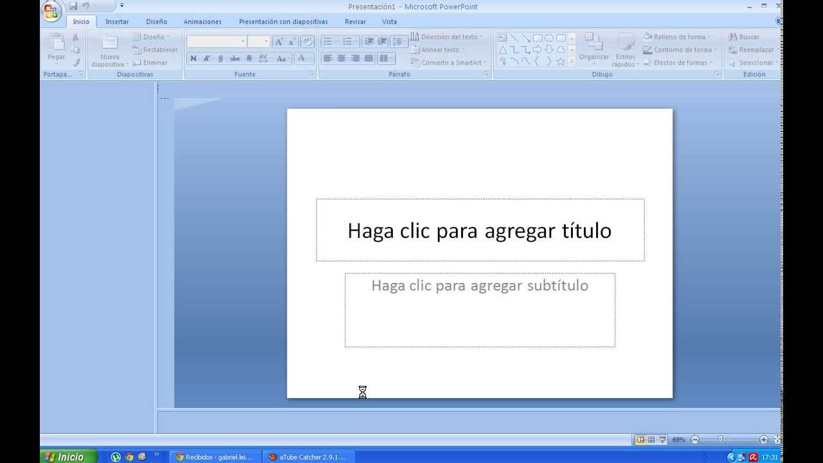Open the font size combo box

258,41
